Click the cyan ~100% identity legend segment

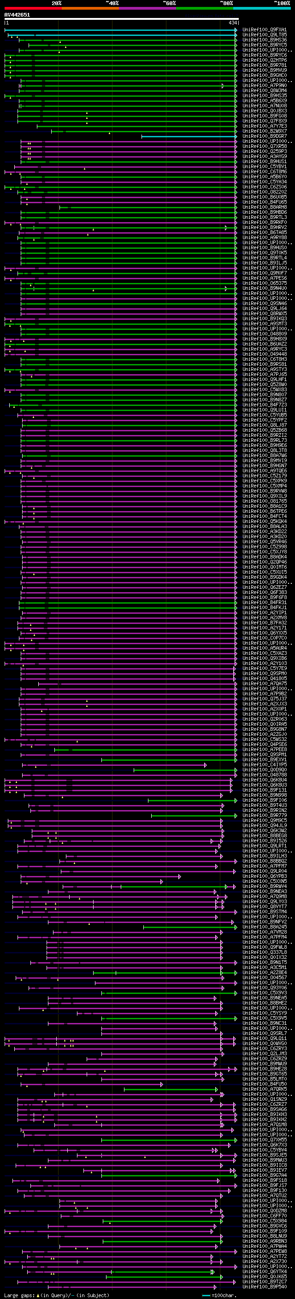tap(262, 9)
